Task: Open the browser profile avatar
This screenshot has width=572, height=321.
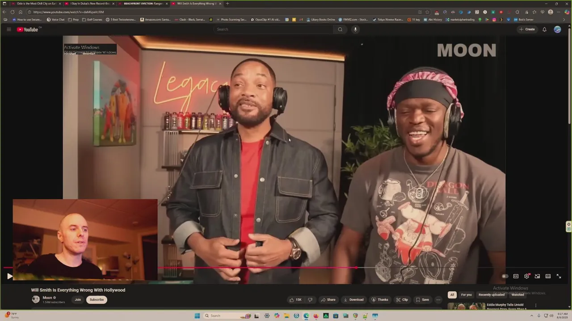Action: click(551, 12)
